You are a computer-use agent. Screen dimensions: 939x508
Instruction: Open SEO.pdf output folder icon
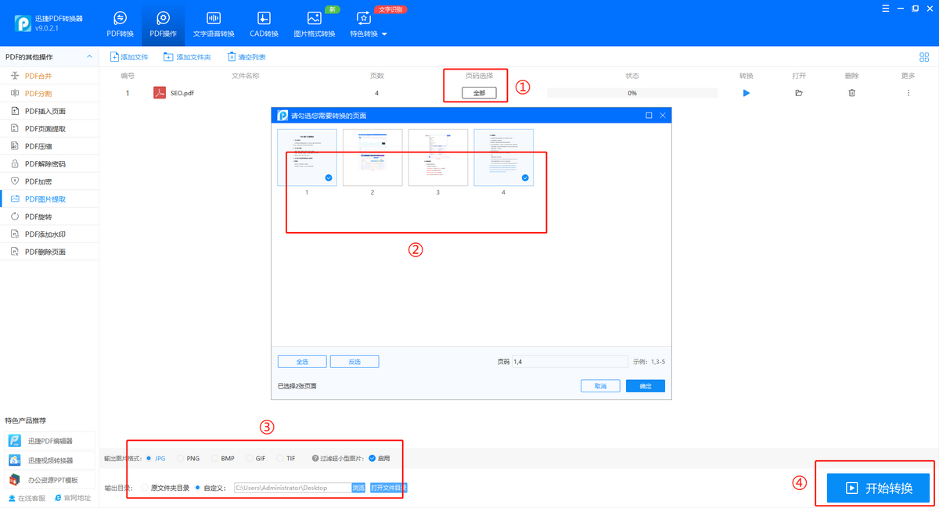[x=799, y=93]
